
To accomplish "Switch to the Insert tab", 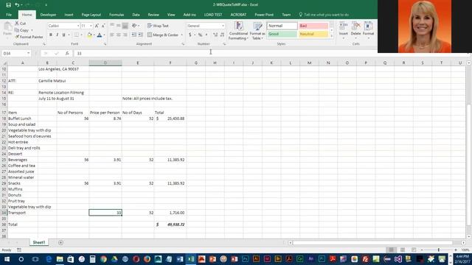I will [69, 15].
